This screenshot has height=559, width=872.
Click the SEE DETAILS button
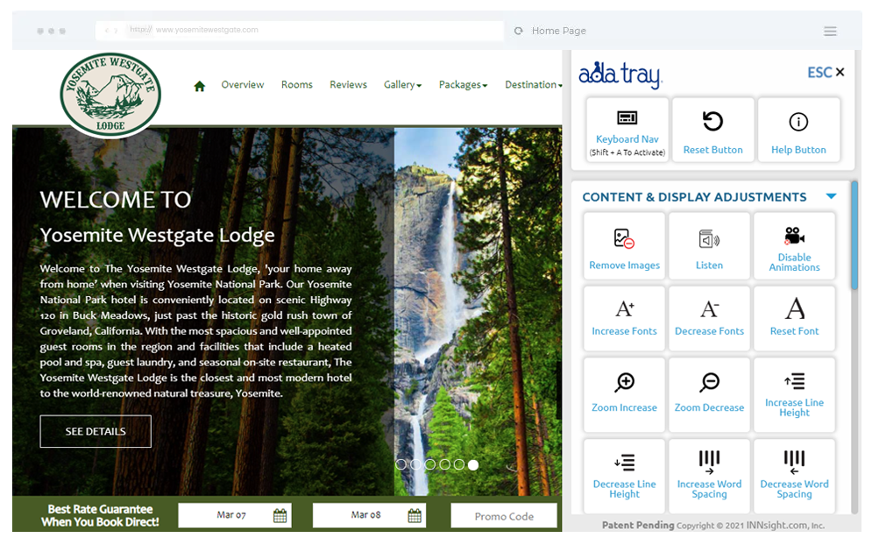[96, 431]
